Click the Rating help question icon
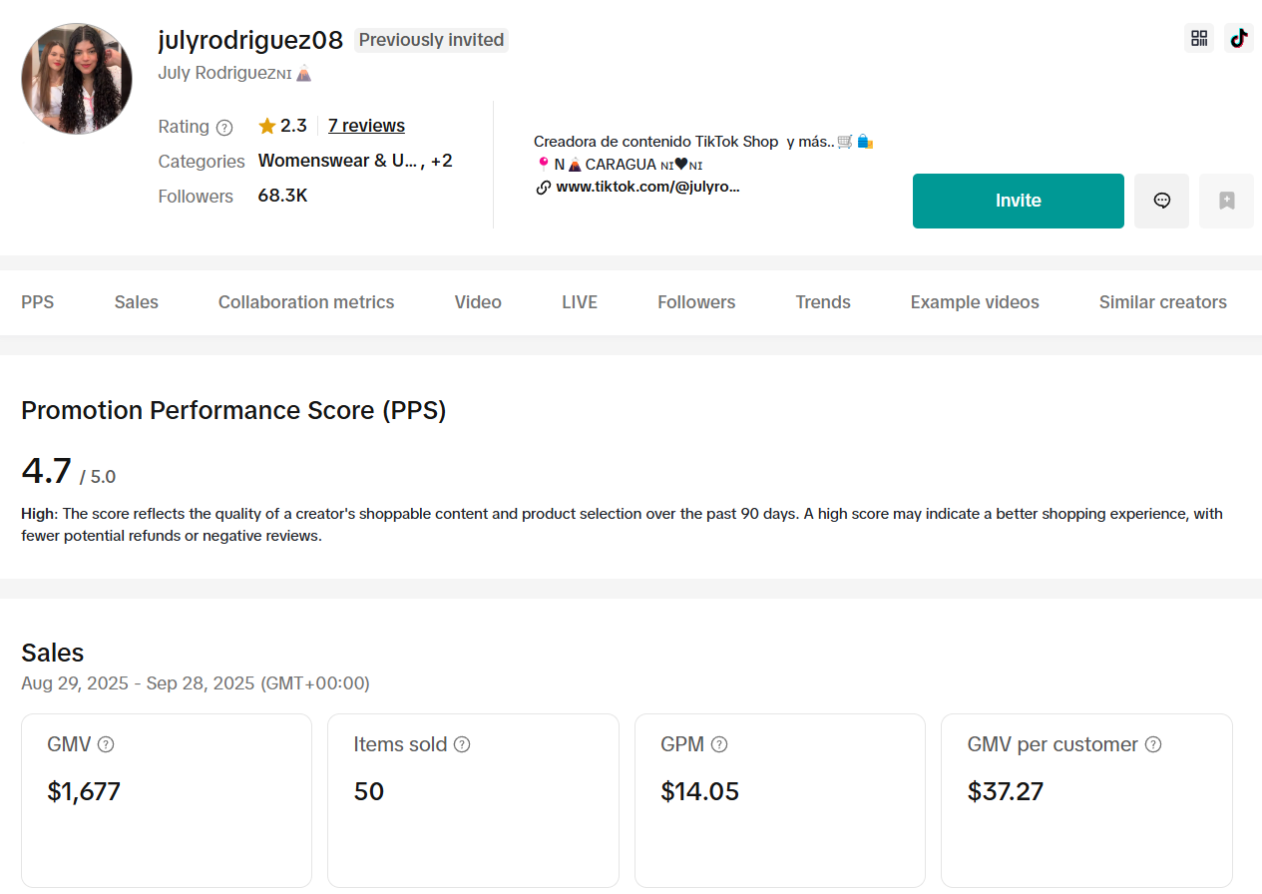This screenshot has height=894, width=1262. click(x=224, y=127)
